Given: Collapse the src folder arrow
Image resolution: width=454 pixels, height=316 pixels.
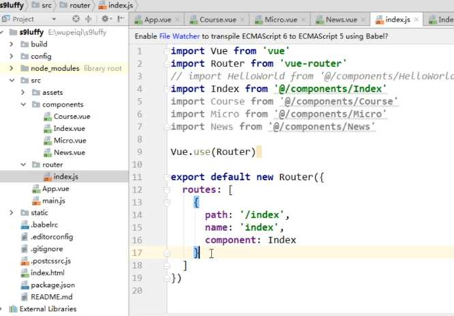Looking at the screenshot, I should click(x=12, y=81).
